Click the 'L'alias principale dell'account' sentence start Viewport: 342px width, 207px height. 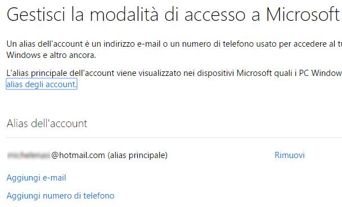coord(60,73)
